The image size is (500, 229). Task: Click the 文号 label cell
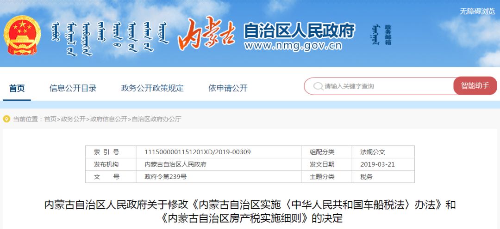(x=111, y=176)
